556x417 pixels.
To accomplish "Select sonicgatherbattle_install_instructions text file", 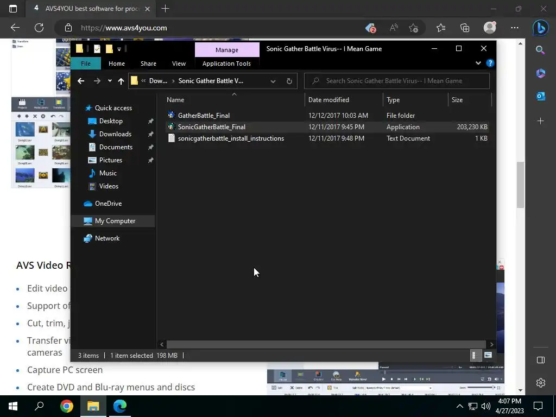I will [231, 138].
